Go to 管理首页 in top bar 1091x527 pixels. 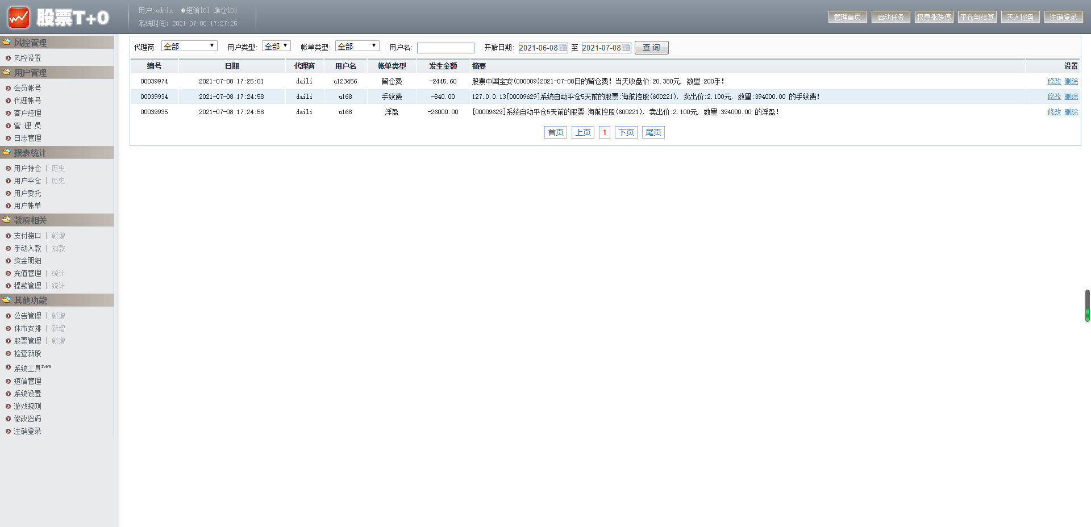[x=847, y=17]
